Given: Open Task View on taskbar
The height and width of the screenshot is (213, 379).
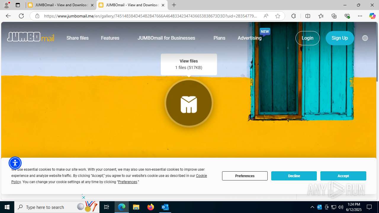Looking at the screenshot, I should pos(107,207).
